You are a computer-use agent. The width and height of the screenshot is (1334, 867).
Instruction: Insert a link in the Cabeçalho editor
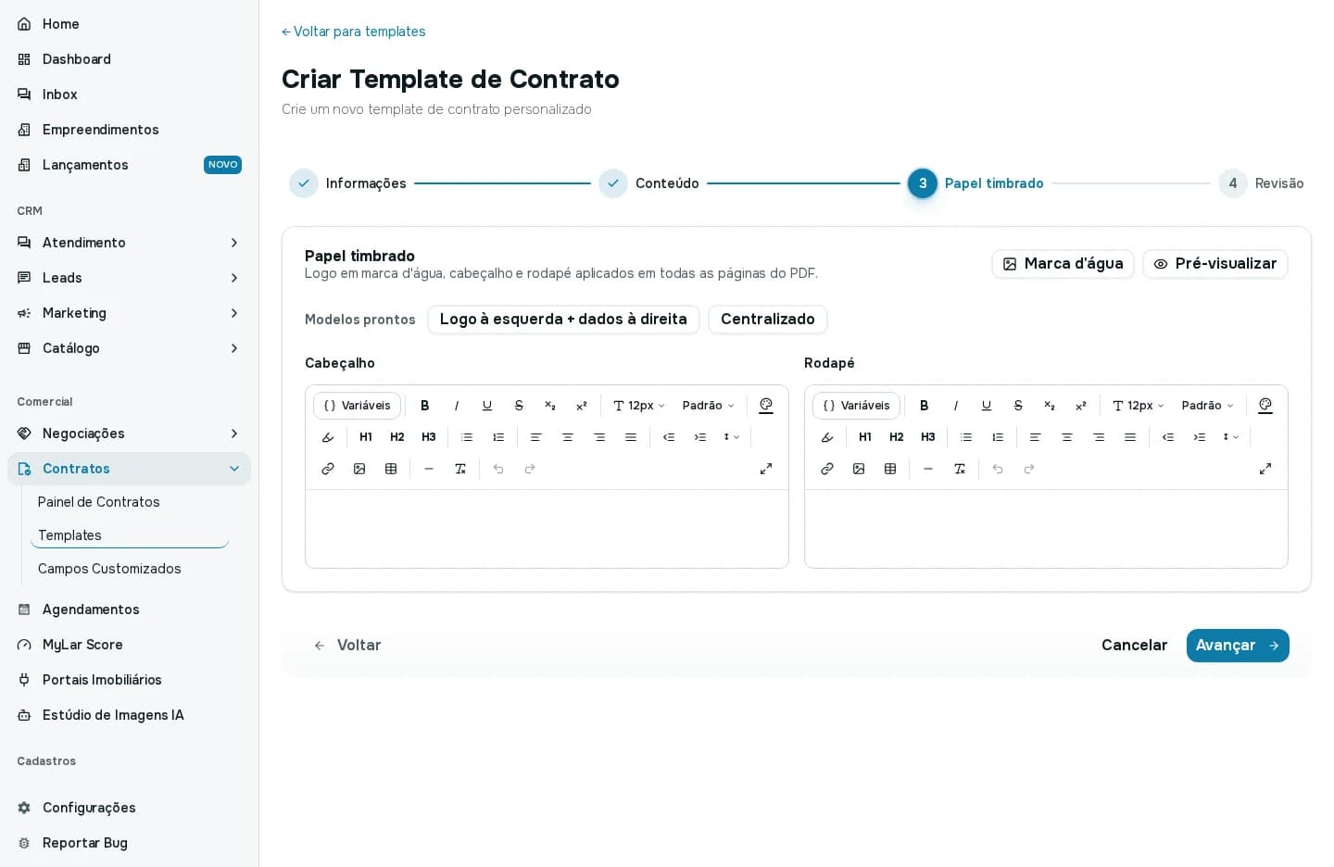point(328,469)
